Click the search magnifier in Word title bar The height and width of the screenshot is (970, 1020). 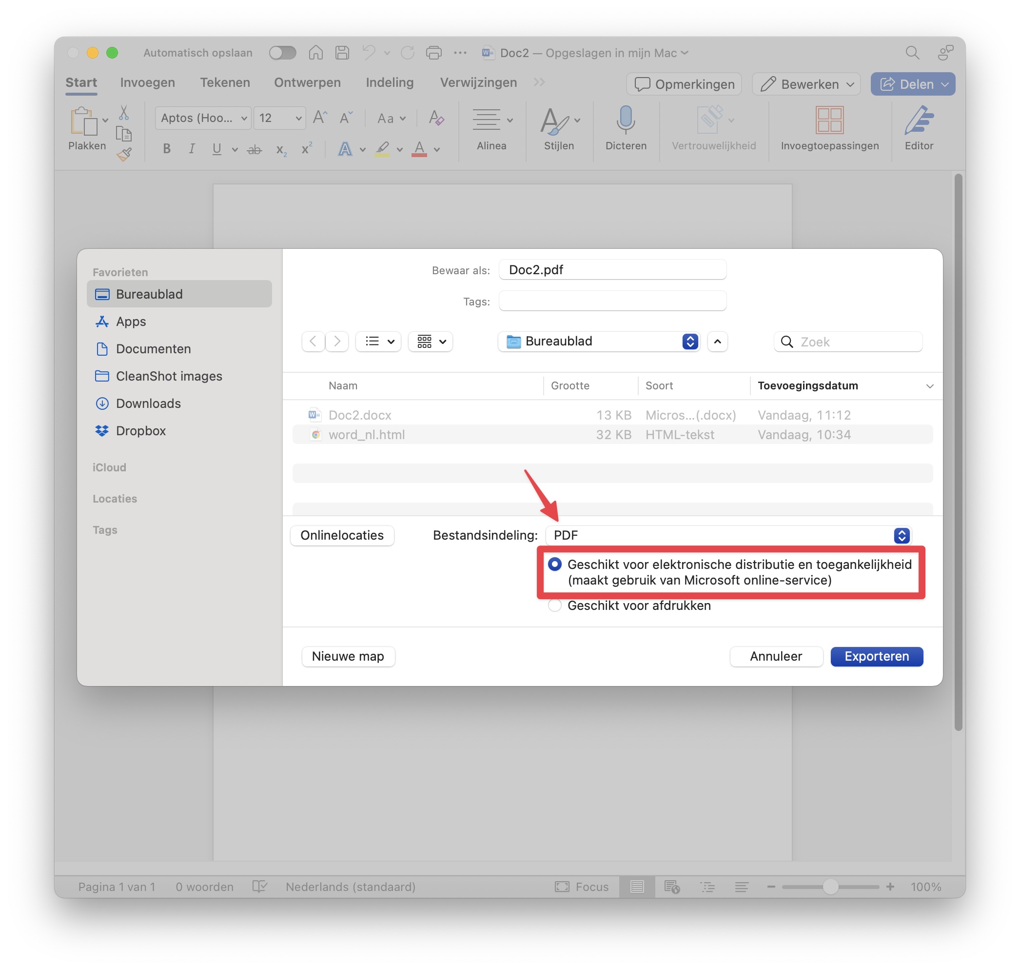pyautogui.click(x=912, y=53)
